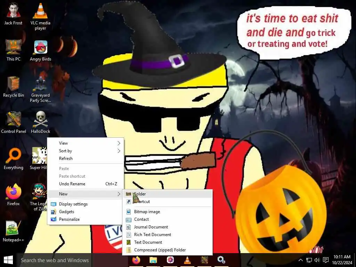This screenshot has width=356, height=267.
Task: Create a new Shortcut from the submenu
Action: tap(168, 202)
